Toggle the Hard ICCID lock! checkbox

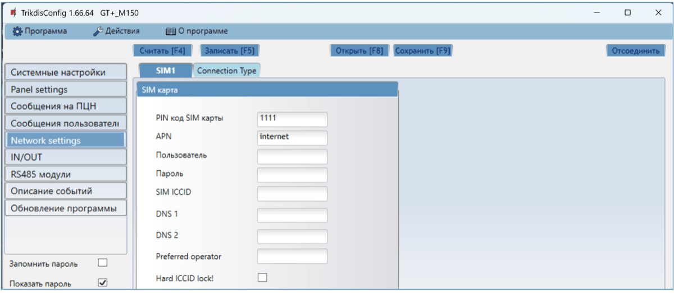pos(262,277)
